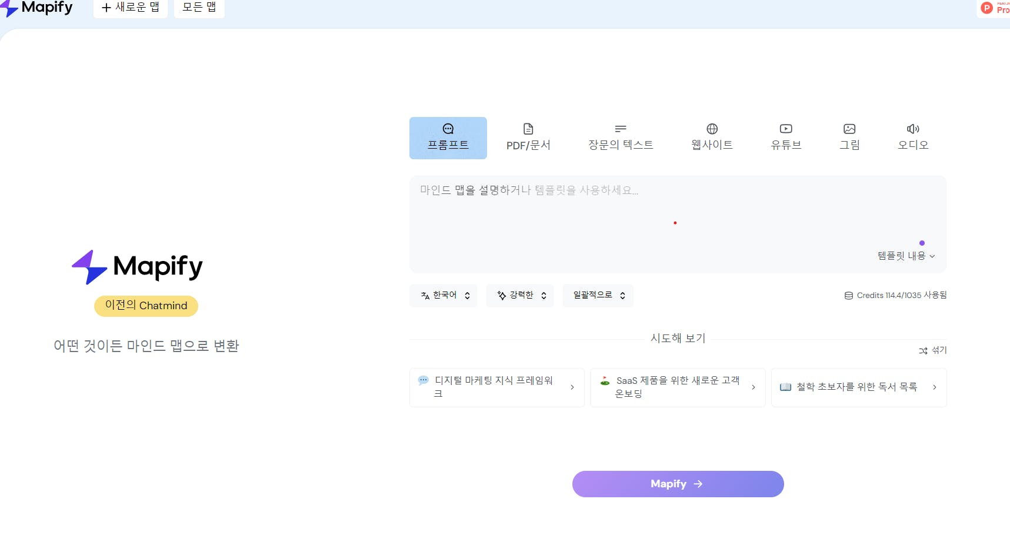
Task: Try the SaaS 제품 고객 온보딩 example
Action: tap(678, 387)
